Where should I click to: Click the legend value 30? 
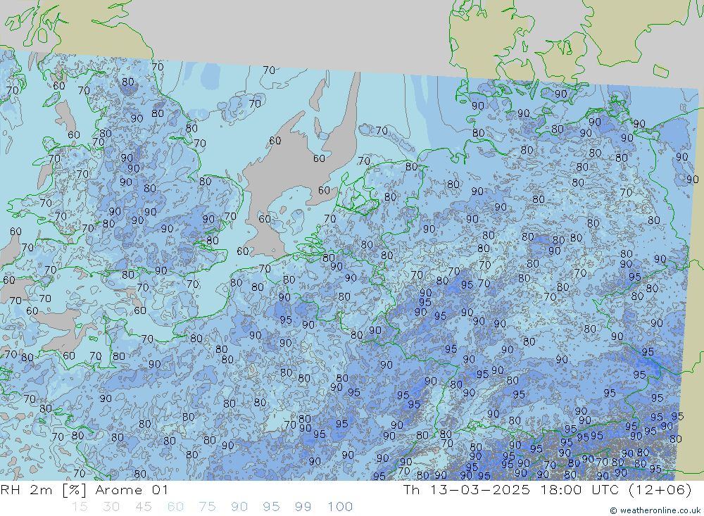click(111, 507)
